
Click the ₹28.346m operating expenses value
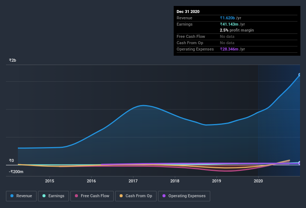point(229,49)
